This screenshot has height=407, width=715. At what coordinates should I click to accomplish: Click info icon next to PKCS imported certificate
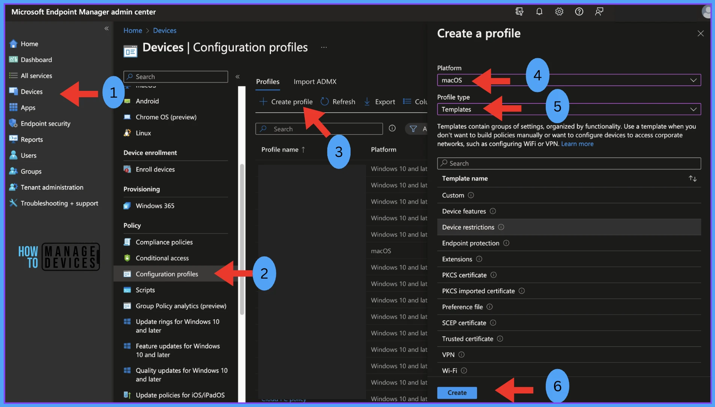pyautogui.click(x=522, y=291)
